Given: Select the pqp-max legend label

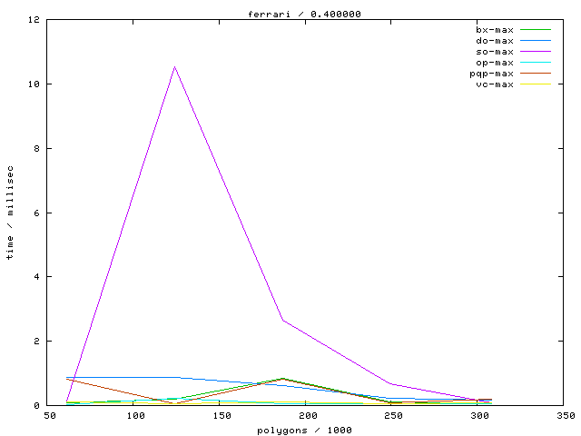Looking at the screenshot, I should (492, 74).
